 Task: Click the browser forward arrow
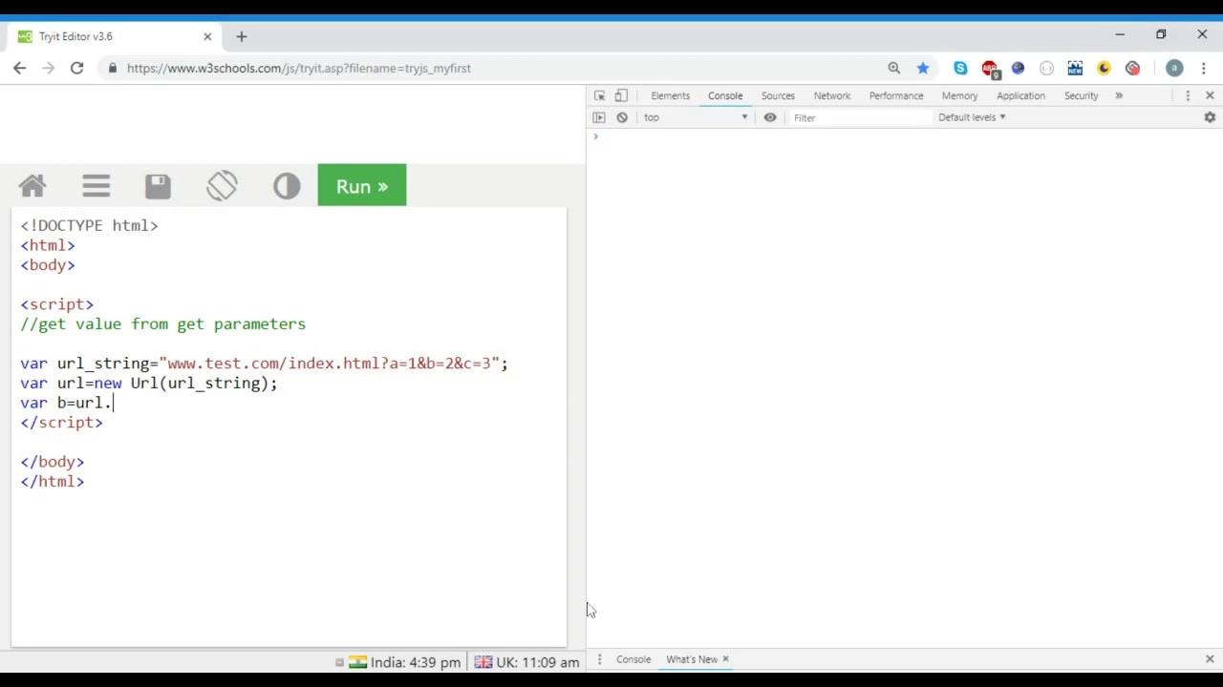point(48,68)
